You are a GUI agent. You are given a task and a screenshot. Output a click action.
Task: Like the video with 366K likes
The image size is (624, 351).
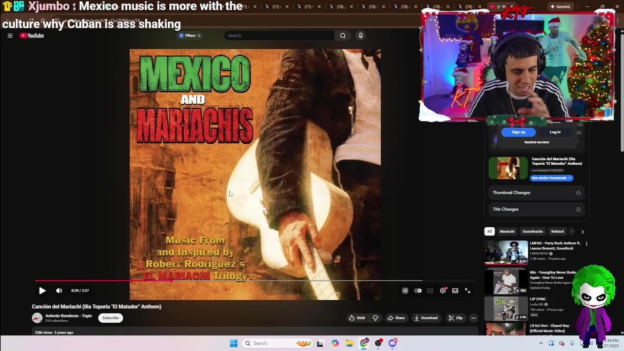tap(357, 318)
